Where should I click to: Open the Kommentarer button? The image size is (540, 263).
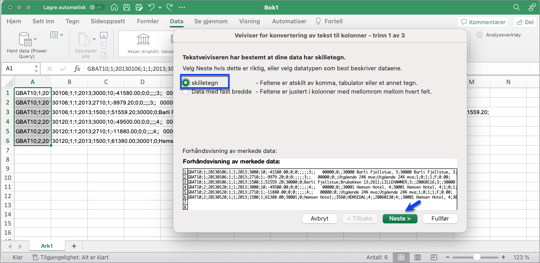(x=483, y=22)
